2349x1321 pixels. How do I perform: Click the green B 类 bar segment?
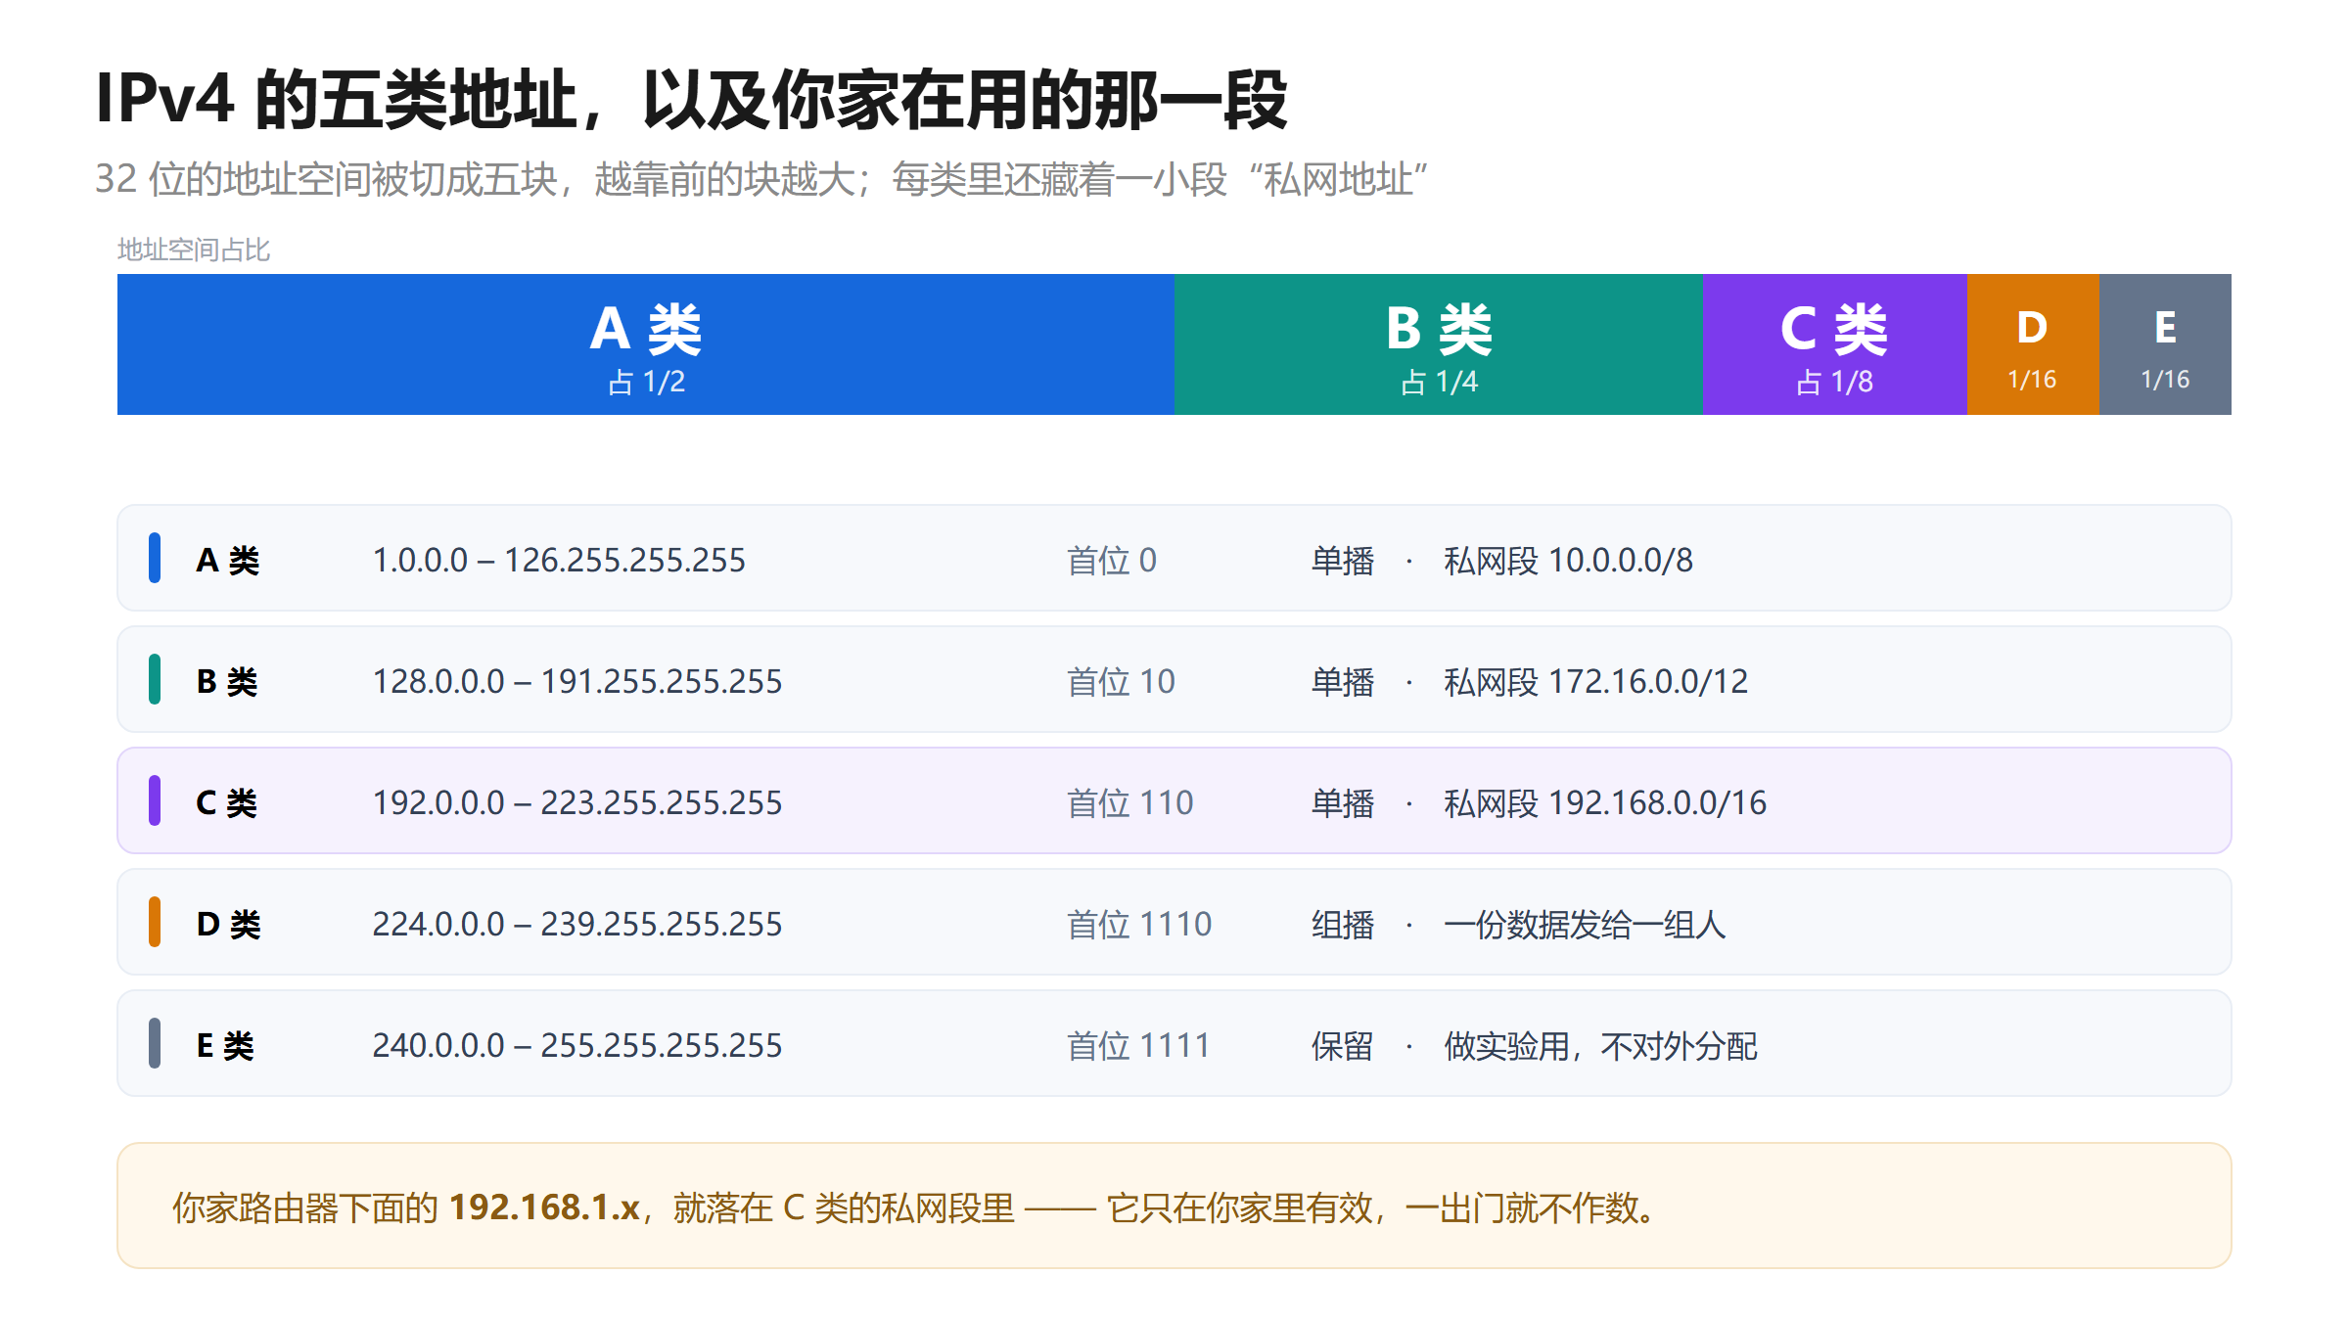pyautogui.click(x=1439, y=344)
